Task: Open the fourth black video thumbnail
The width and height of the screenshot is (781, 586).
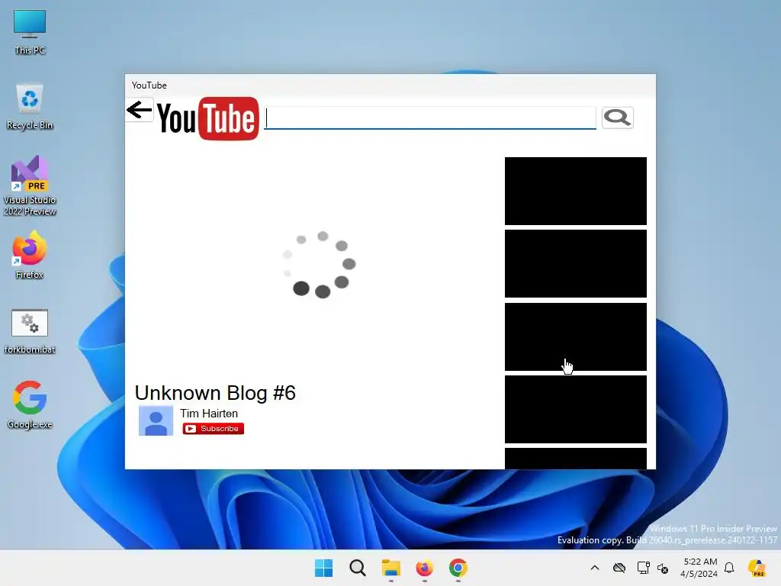Action: 576,409
